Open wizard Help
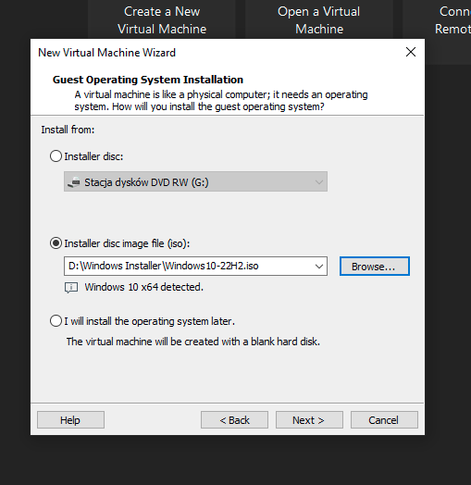471x485 pixels. (x=70, y=419)
